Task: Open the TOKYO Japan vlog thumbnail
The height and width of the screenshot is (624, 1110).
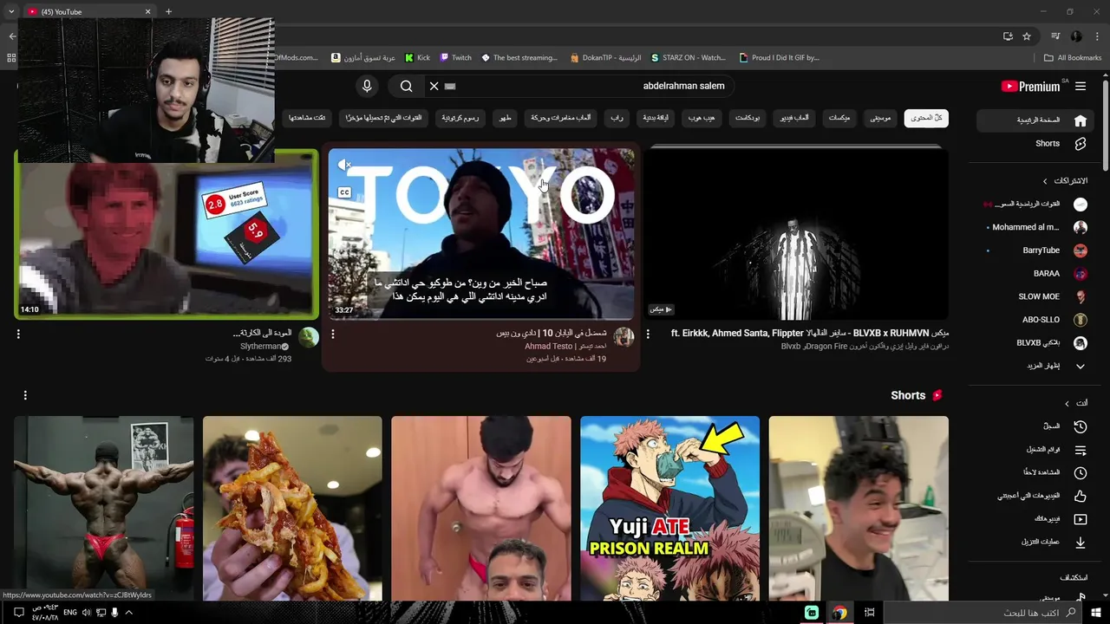Action: (x=481, y=234)
